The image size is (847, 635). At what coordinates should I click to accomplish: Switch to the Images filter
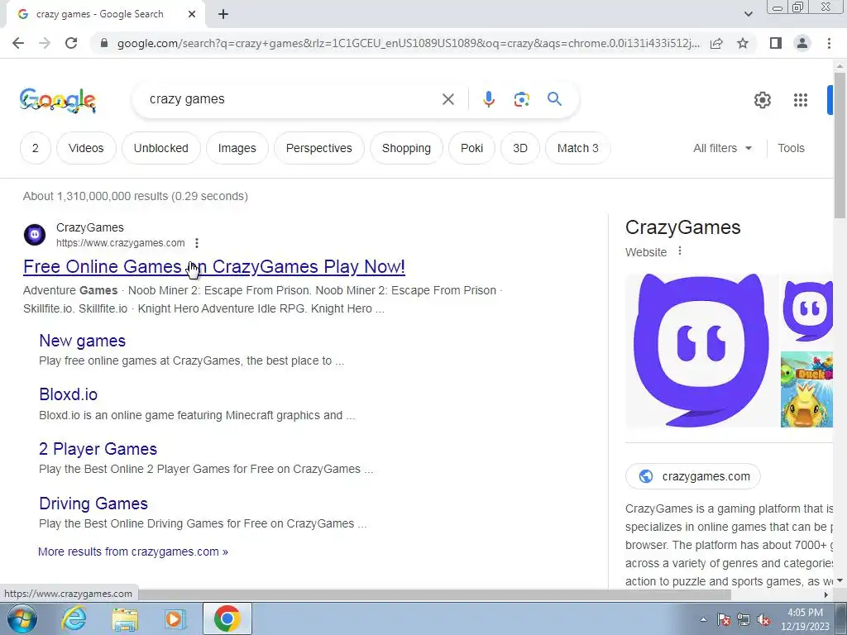point(237,148)
